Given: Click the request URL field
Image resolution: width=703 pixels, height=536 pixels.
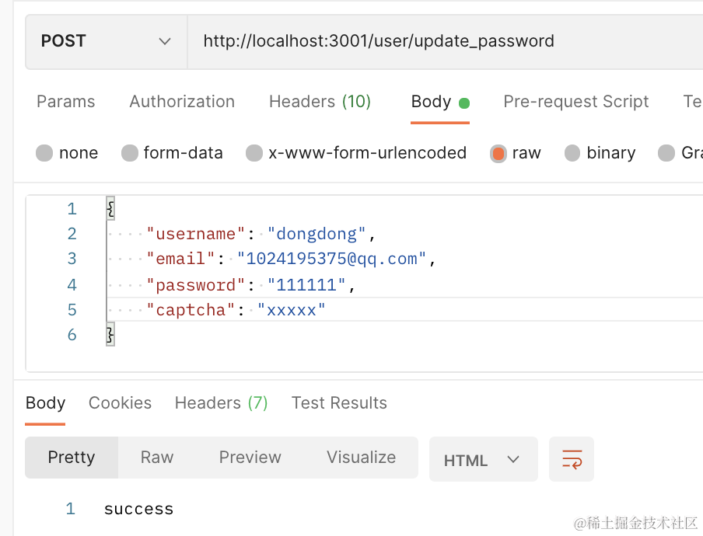Looking at the screenshot, I should [443, 41].
